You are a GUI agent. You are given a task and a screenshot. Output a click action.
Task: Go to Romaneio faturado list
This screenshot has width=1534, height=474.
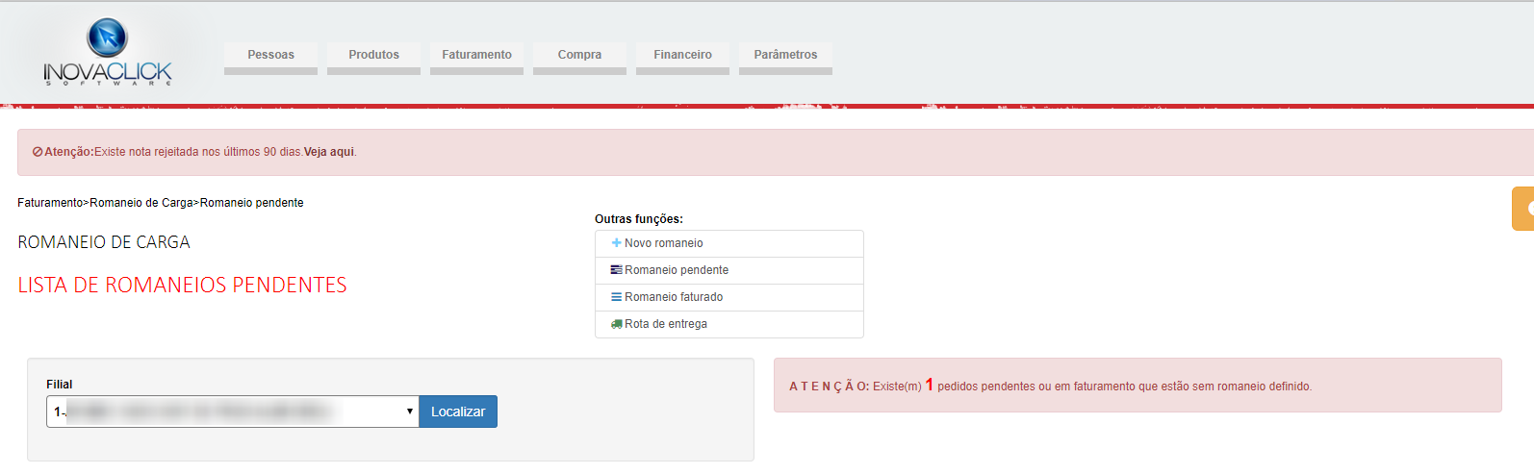click(x=674, y=297)
